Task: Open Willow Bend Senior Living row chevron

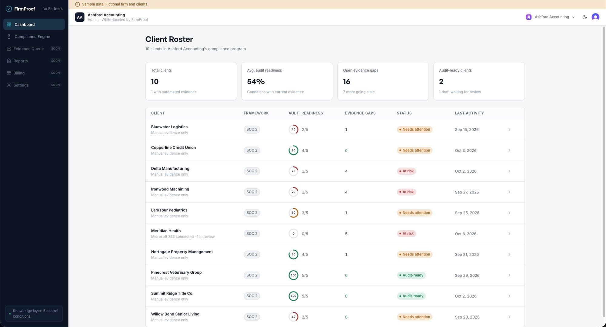Action: click(509, 317)
